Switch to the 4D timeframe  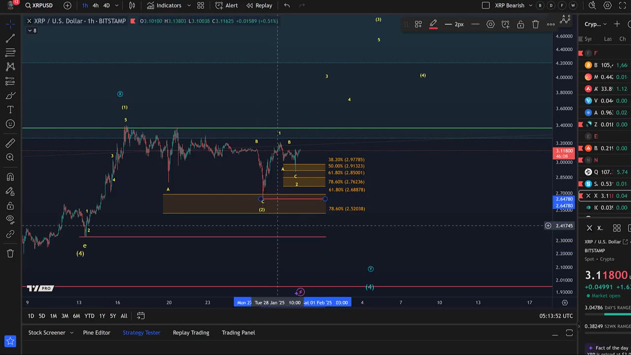106,5
